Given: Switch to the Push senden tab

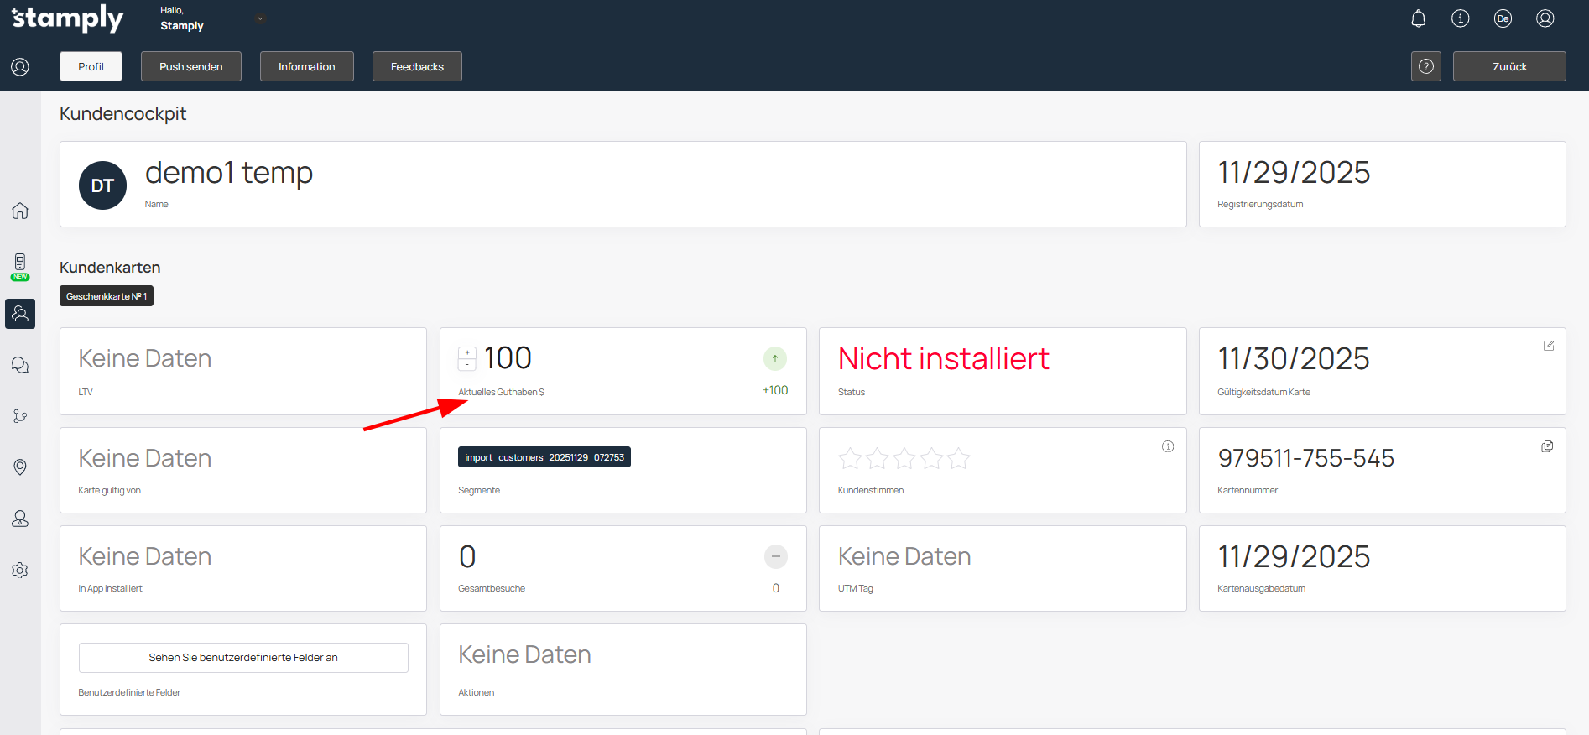Looking at the screenshot, I should tap(190, 66).
